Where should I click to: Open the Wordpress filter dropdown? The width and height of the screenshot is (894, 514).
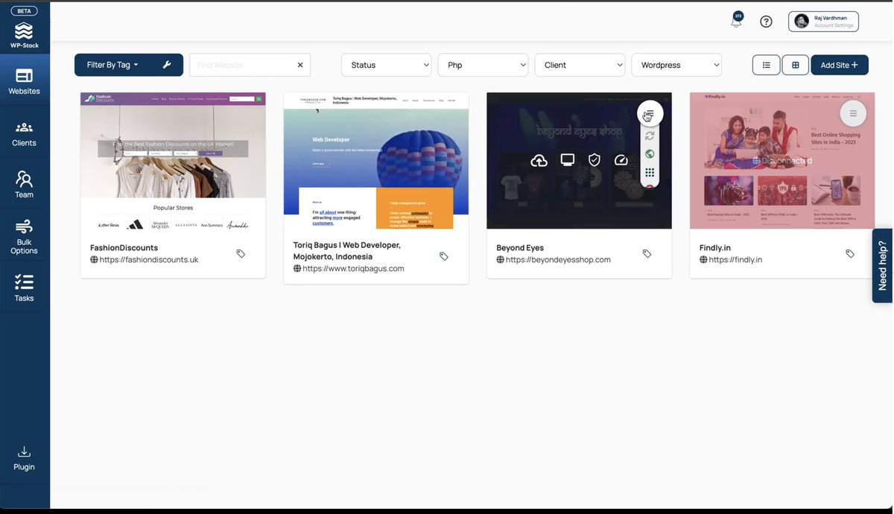click(x=676, y=65)
